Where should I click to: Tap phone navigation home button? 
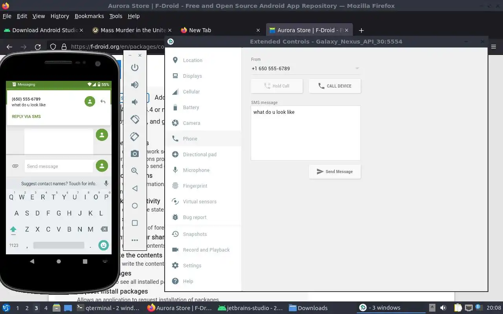(x=59, y=261)
